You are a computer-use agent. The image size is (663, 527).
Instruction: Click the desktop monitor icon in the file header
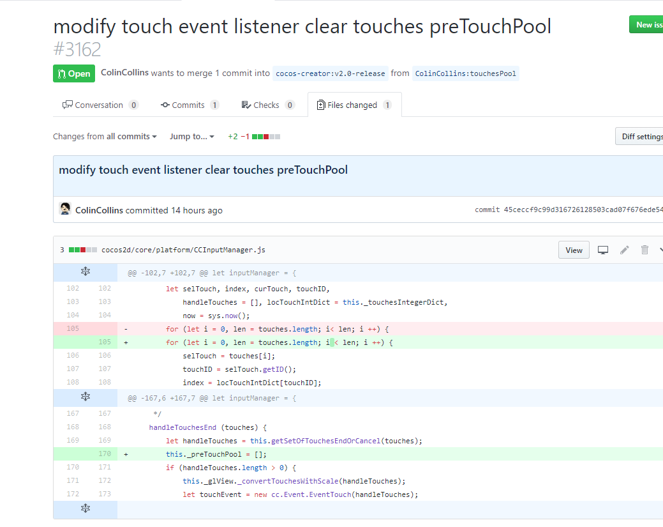click(x=603, y=250)
